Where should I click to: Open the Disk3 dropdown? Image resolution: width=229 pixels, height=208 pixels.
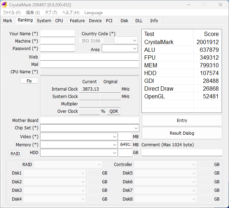[x=55, y=190]
